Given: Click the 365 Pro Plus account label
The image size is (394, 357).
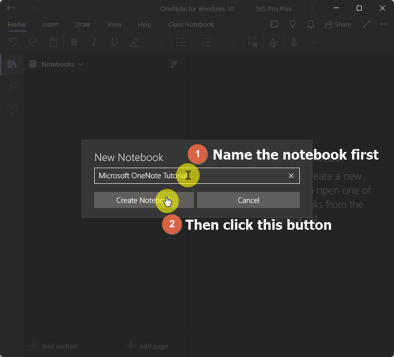Looking at the screenshot, I should [273, 9].
